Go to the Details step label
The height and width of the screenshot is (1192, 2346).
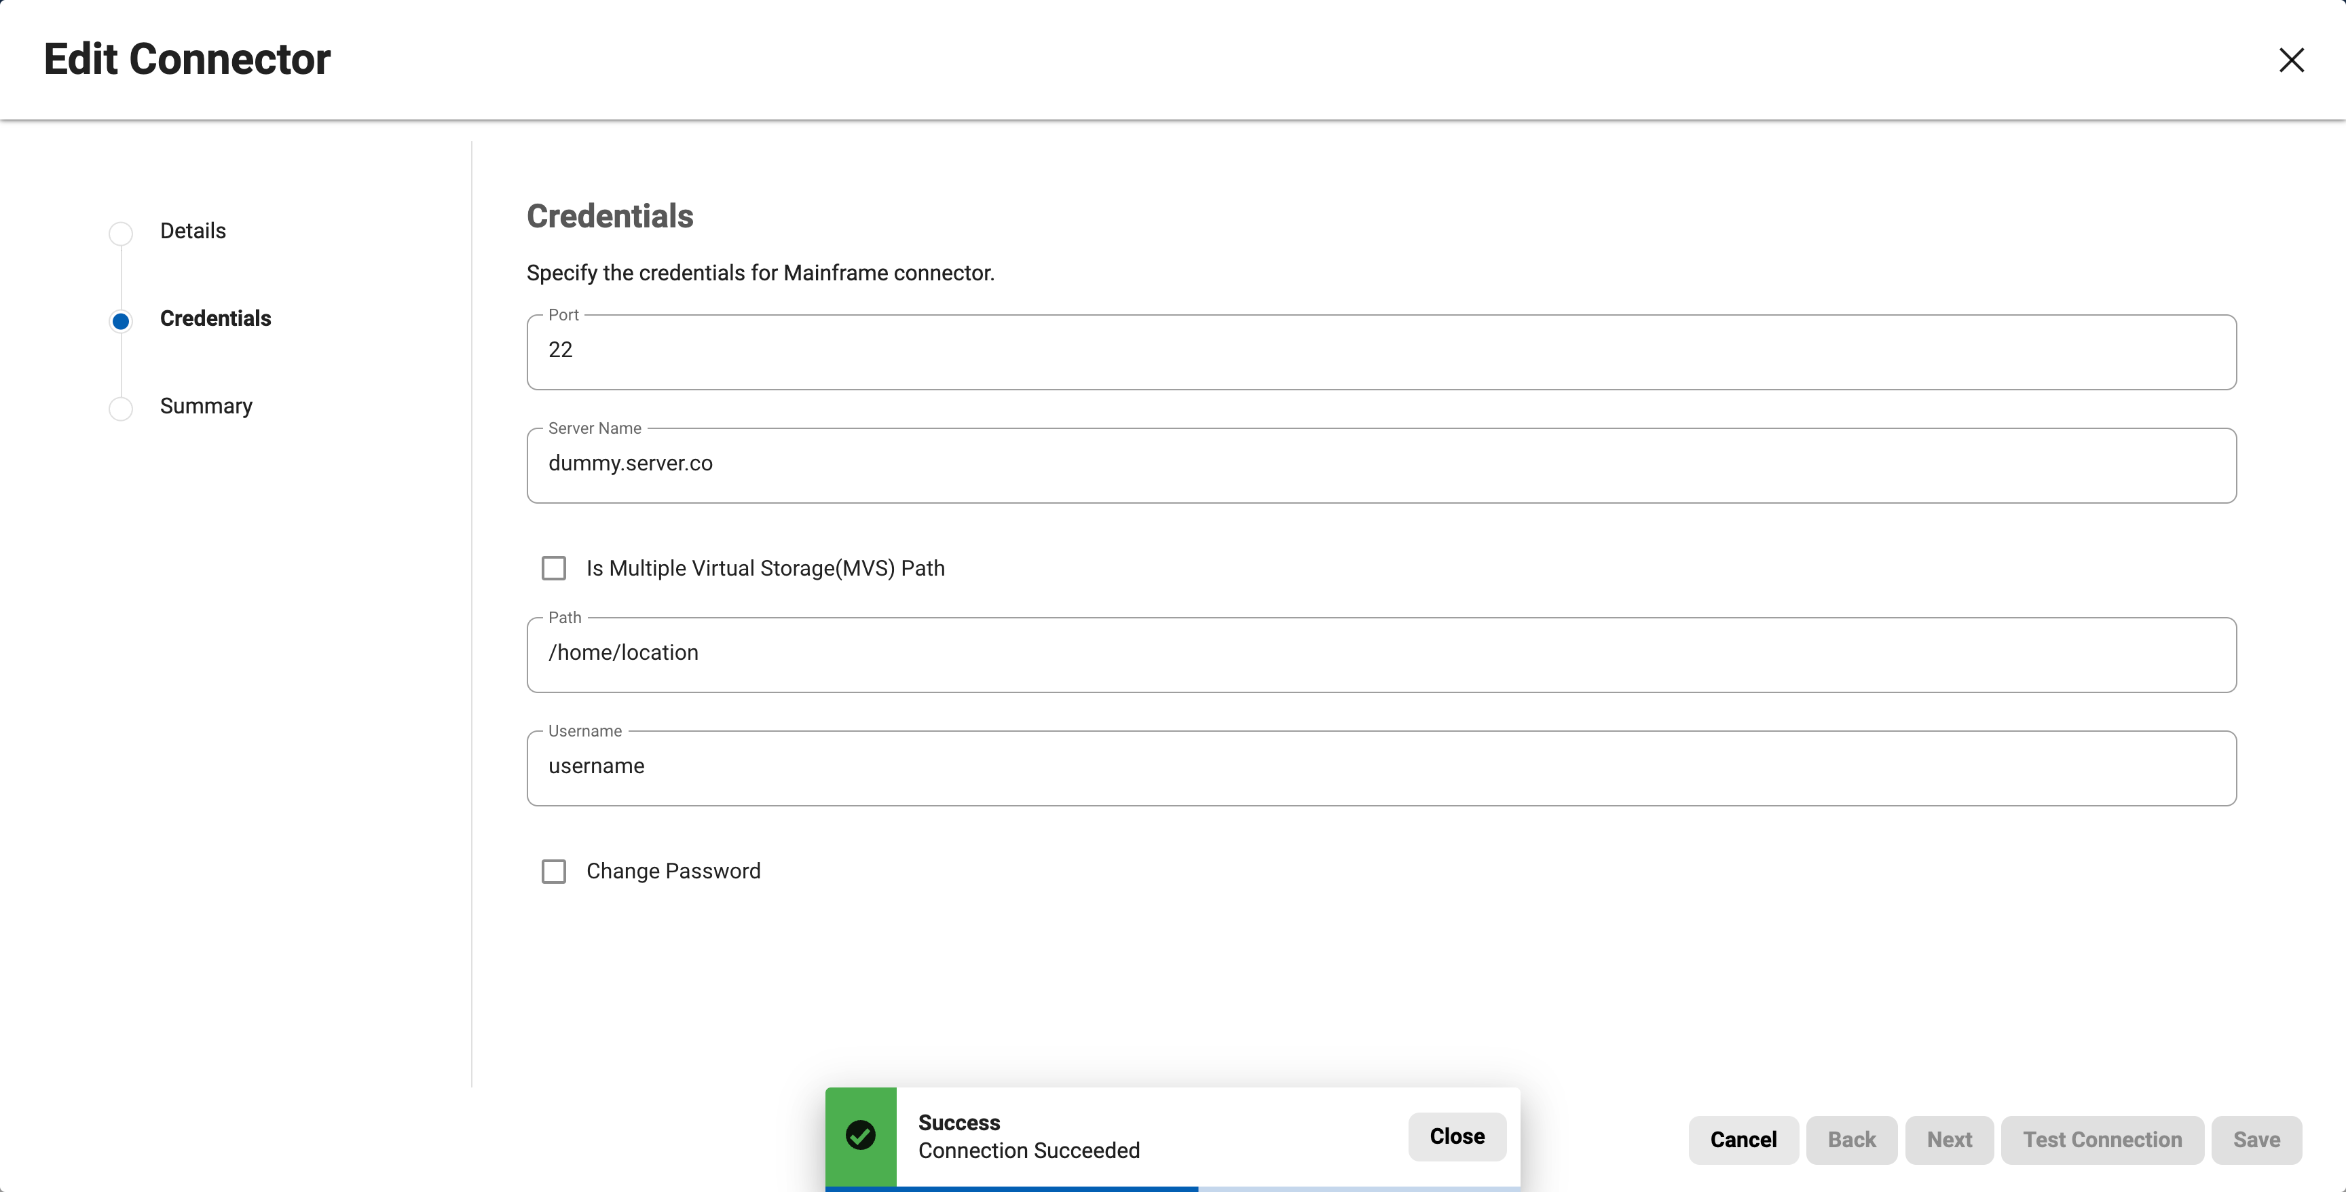click(193, 230)
